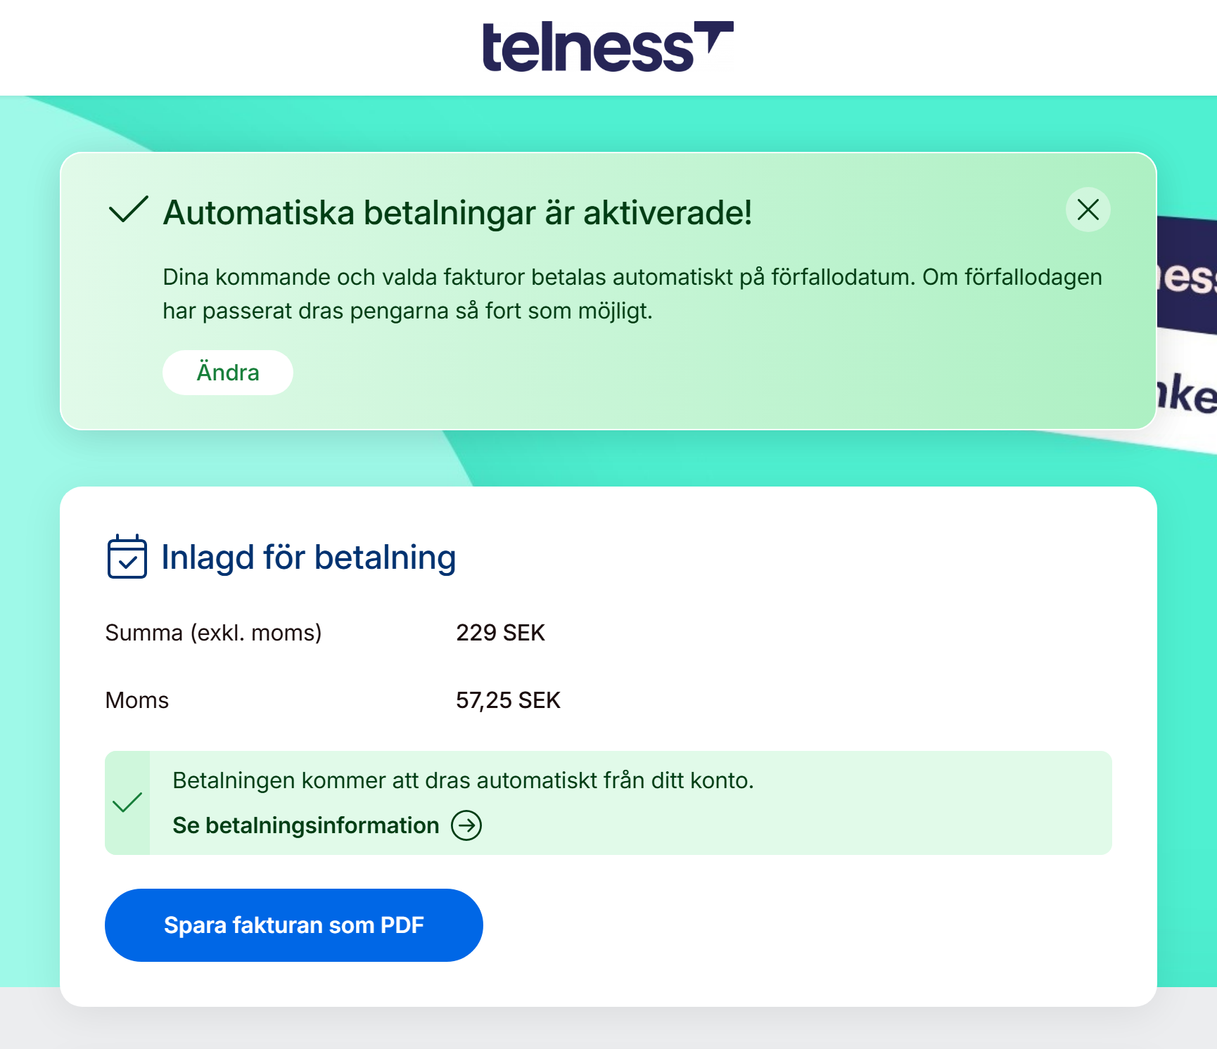Dismiss the automatic payments banner
Screen dimensions: 1217x1049
click(x=1088, y=210)
